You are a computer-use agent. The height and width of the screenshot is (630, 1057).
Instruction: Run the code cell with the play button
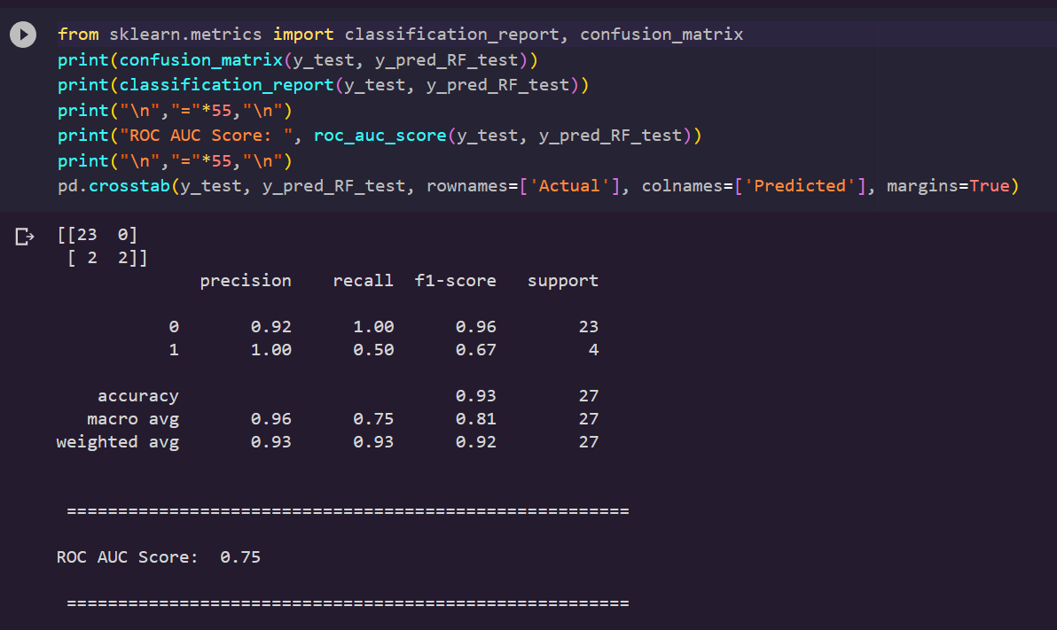pos(23,35)
